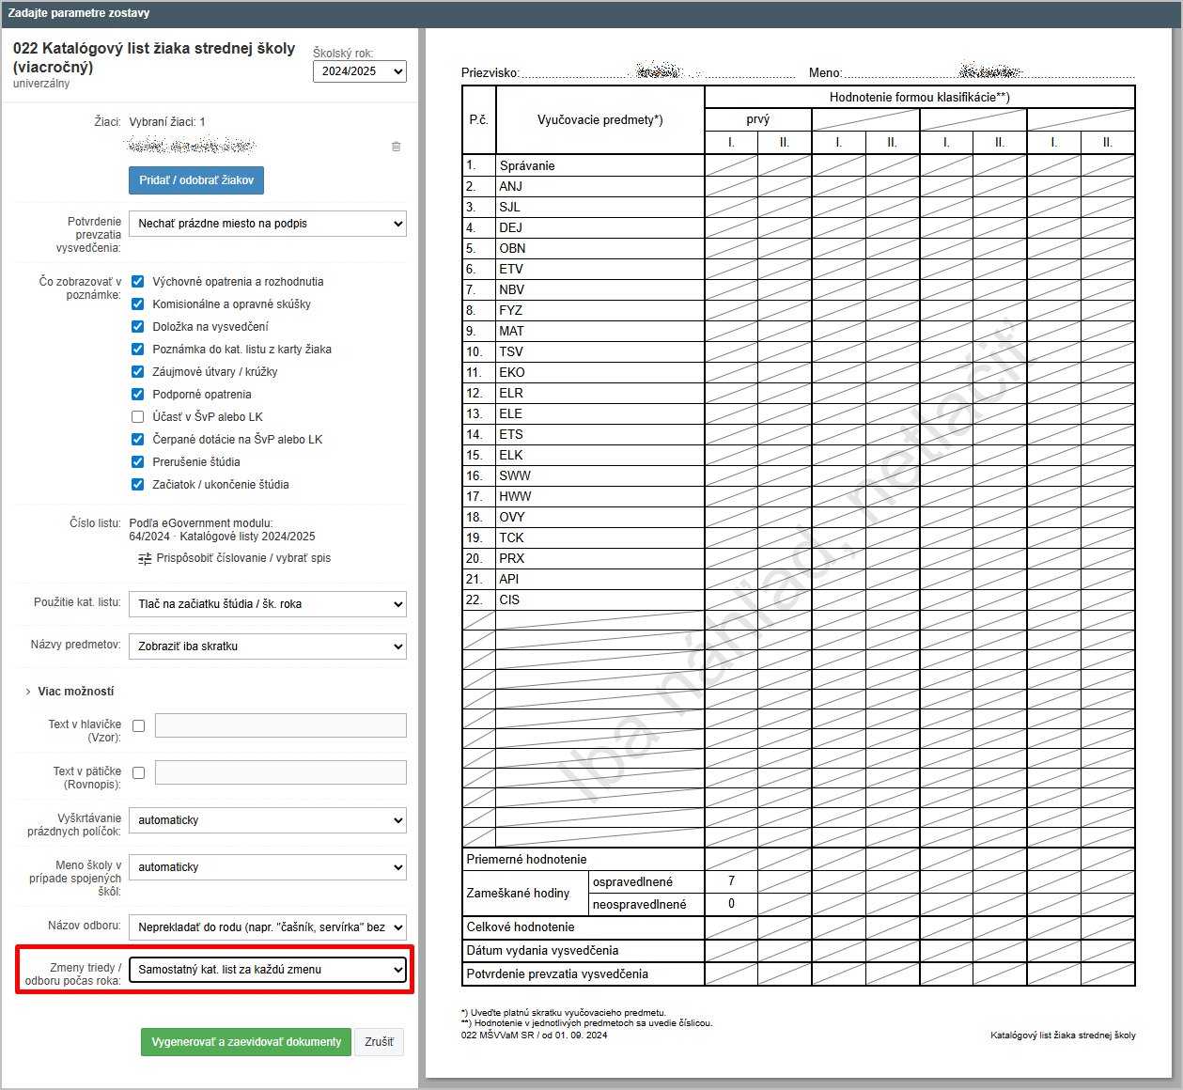
Task: Toggle Doložka na vysvedčení checkbox
Action: [138, 327]
